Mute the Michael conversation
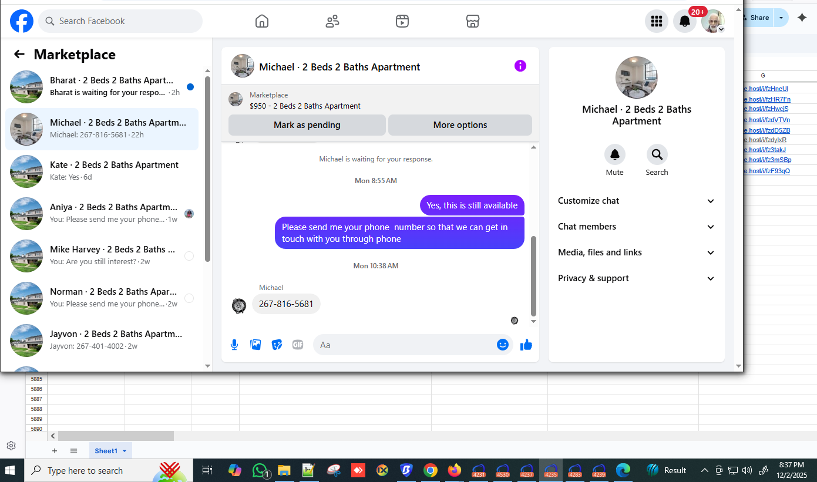The width and height of the screenshot is (817, 482). 615,154
